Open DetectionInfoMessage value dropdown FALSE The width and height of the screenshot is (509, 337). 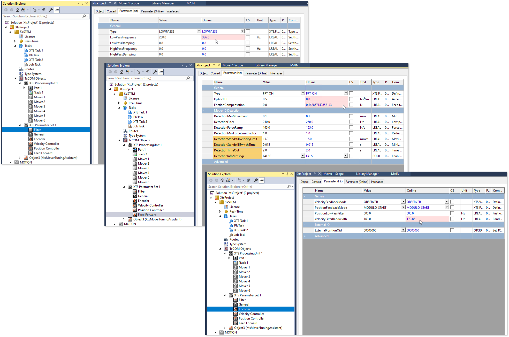302,156
